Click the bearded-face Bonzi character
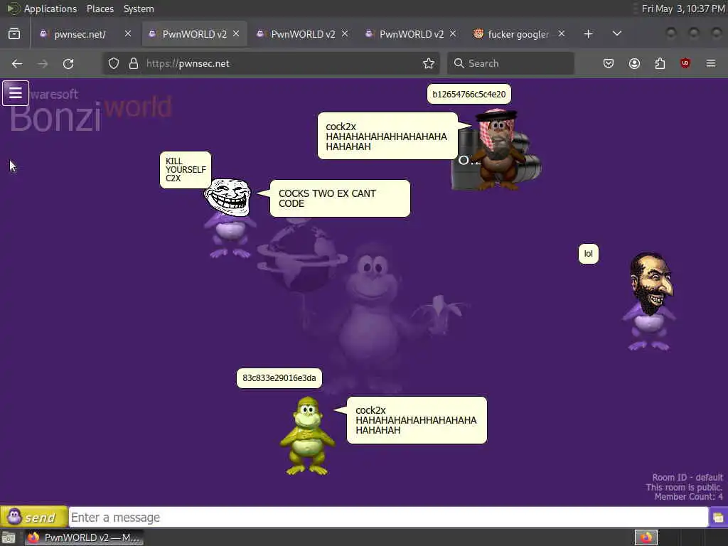This screenshot has height=546, width=728. click(650, 301)
